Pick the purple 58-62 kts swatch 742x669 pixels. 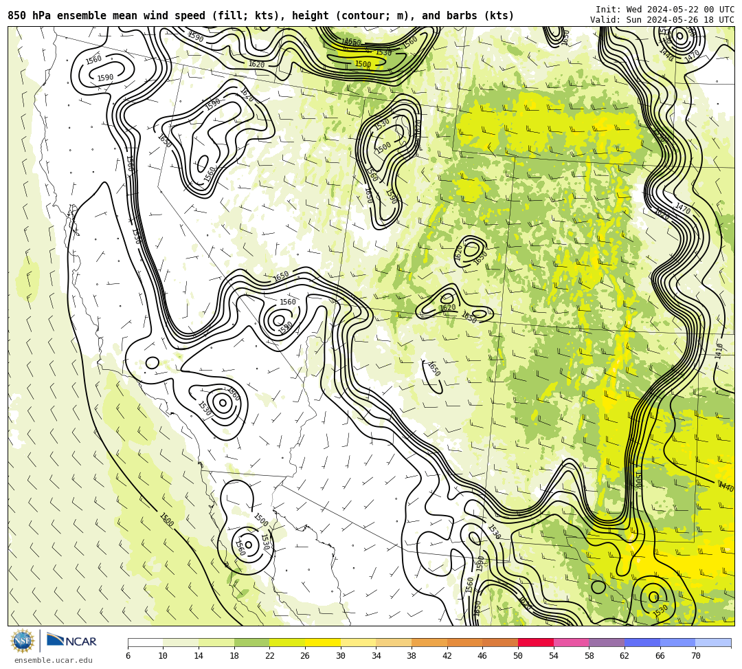point(607,642)
